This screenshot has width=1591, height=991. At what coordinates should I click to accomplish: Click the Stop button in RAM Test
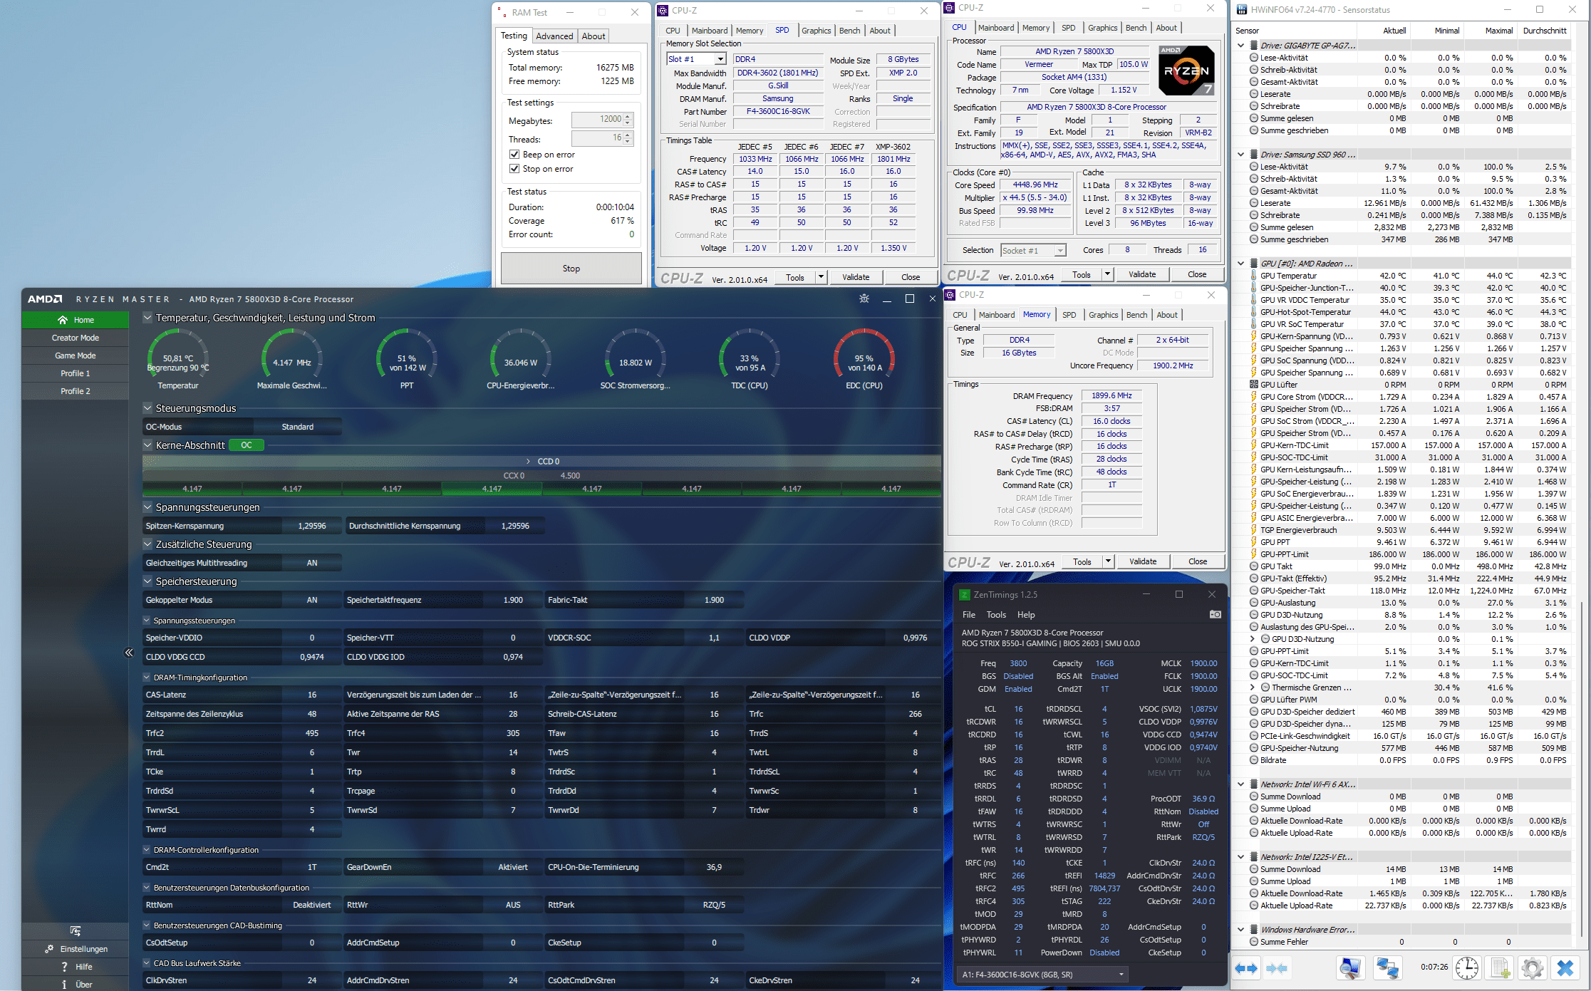(571, 269)
